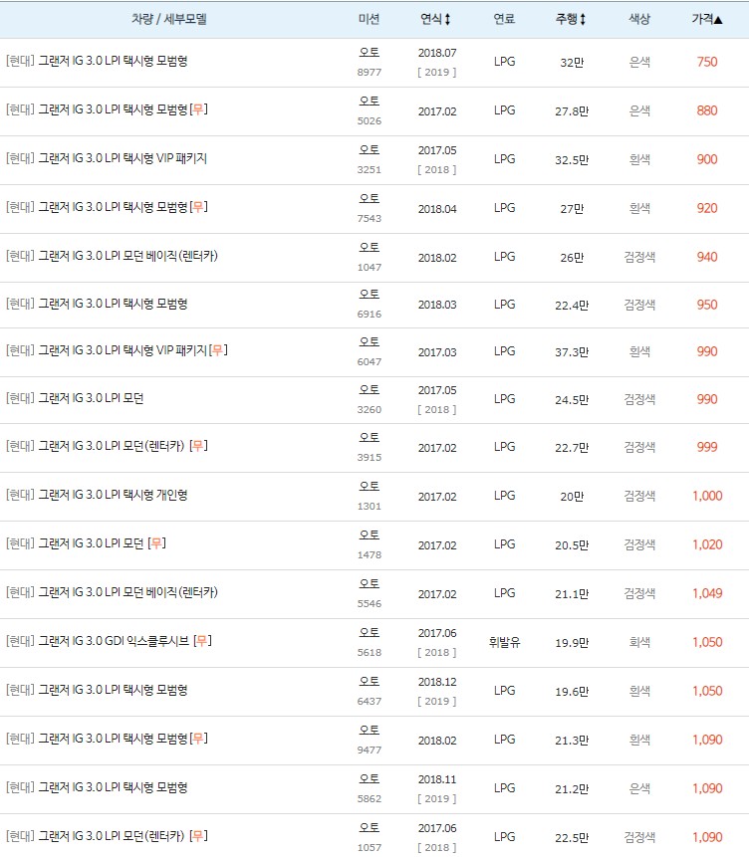
Task: Click the 750 price cell of the top listing
Action: (x=708, y=62)
